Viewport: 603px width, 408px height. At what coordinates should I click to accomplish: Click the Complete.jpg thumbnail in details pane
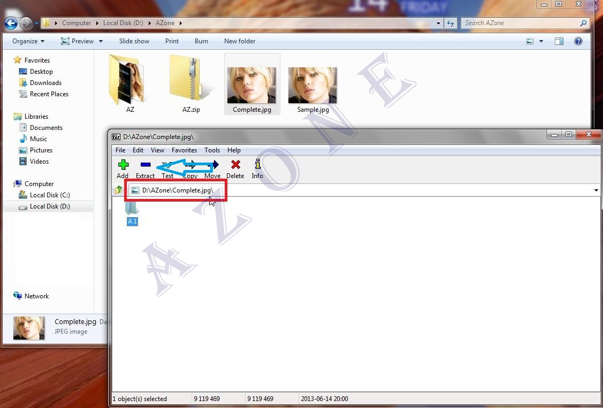coord(29,328)
